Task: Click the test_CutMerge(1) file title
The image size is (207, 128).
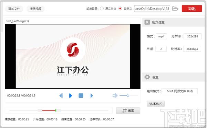Action: click(18, 21)
